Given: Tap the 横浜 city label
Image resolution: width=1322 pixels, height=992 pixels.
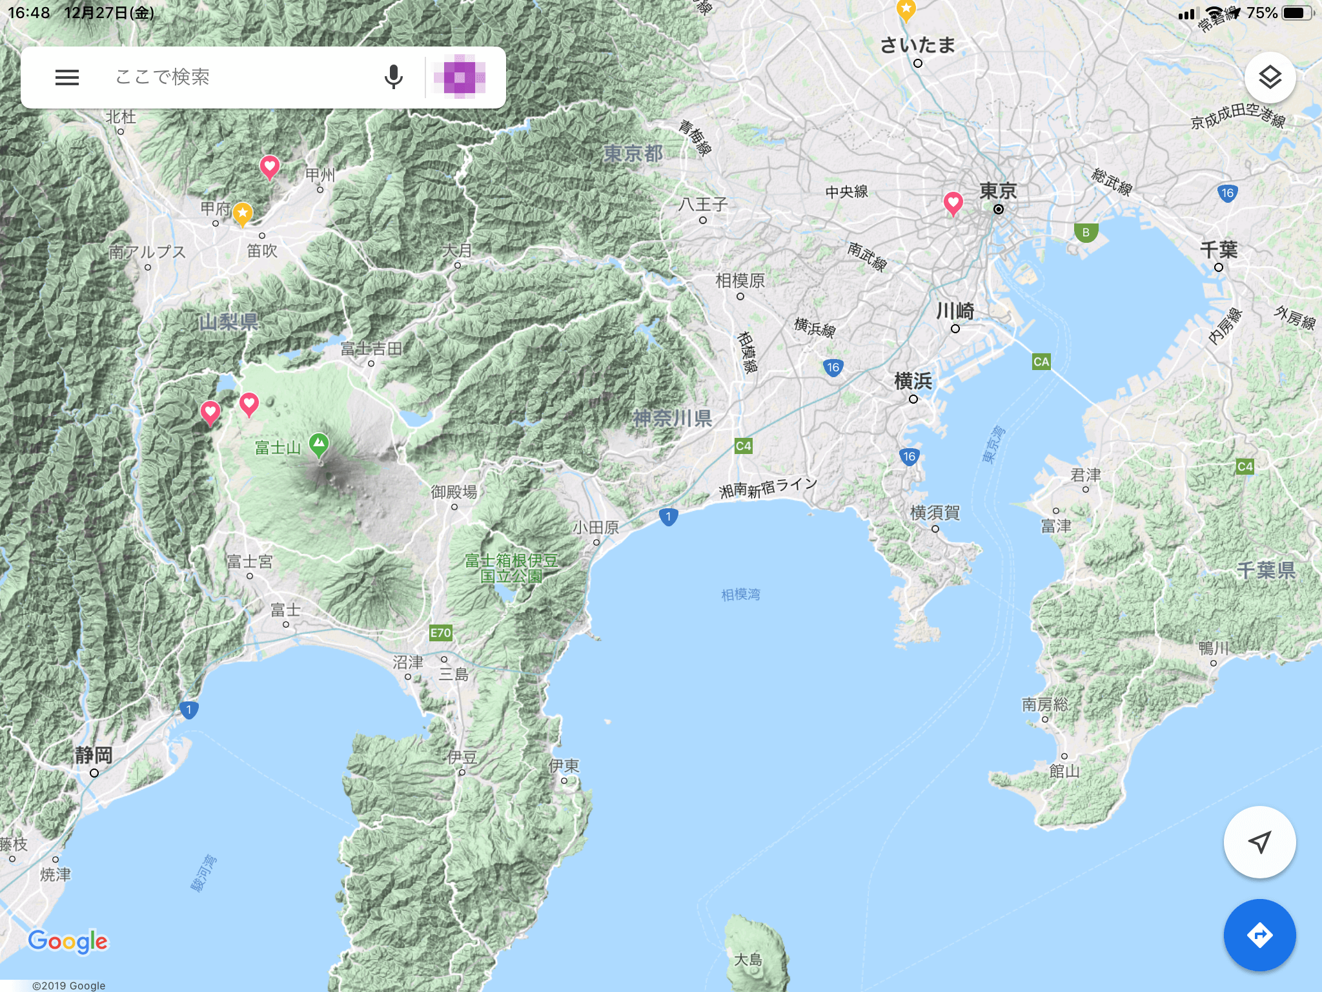Looking at the screenshot, I should [x=913, y=381].
